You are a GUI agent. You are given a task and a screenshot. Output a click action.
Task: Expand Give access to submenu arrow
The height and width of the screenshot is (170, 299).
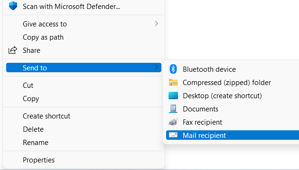[x=156, y=24]
